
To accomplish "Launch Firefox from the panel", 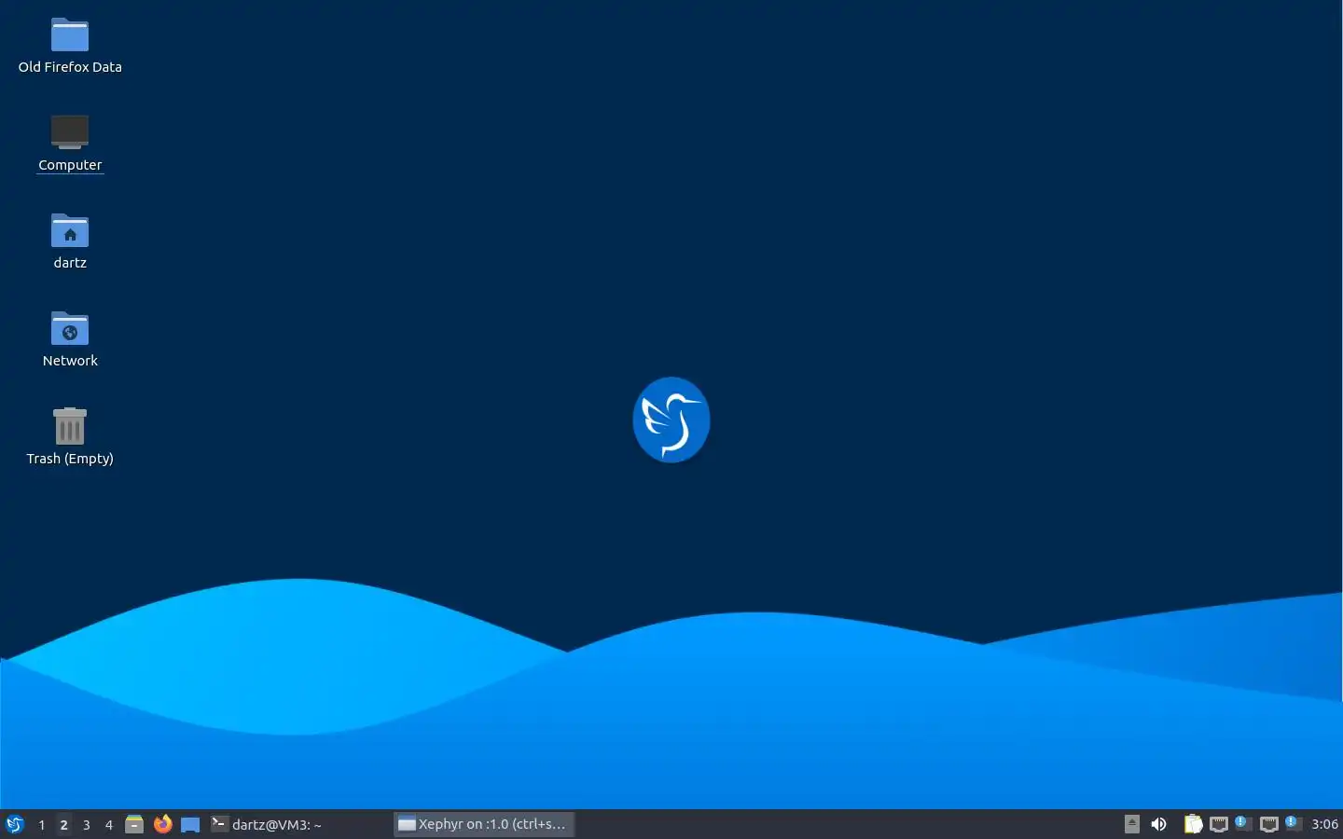I will point(162,824).
